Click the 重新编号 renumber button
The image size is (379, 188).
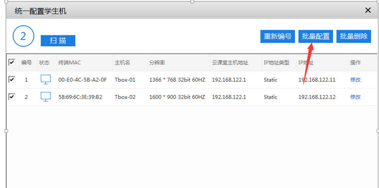click(277, 36)
